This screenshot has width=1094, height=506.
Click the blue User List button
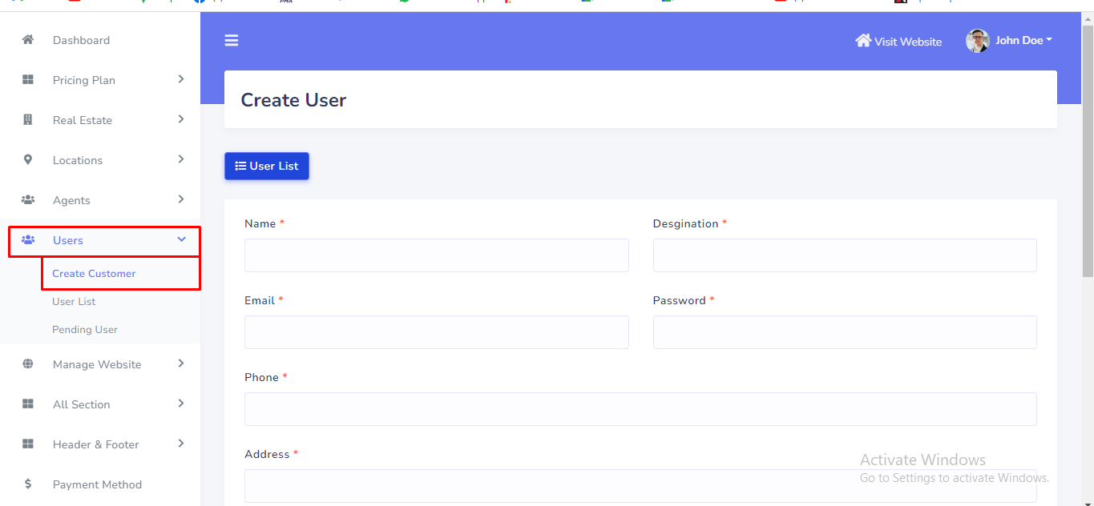coord(266,167)
